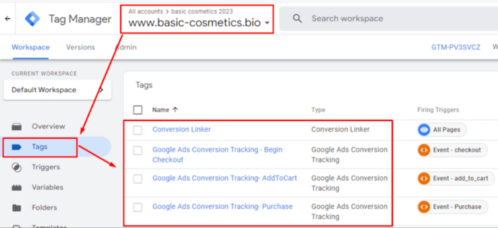The image size is (498, 228).
Task: Click the All Pages trigger eye icon
Action: 424,130
